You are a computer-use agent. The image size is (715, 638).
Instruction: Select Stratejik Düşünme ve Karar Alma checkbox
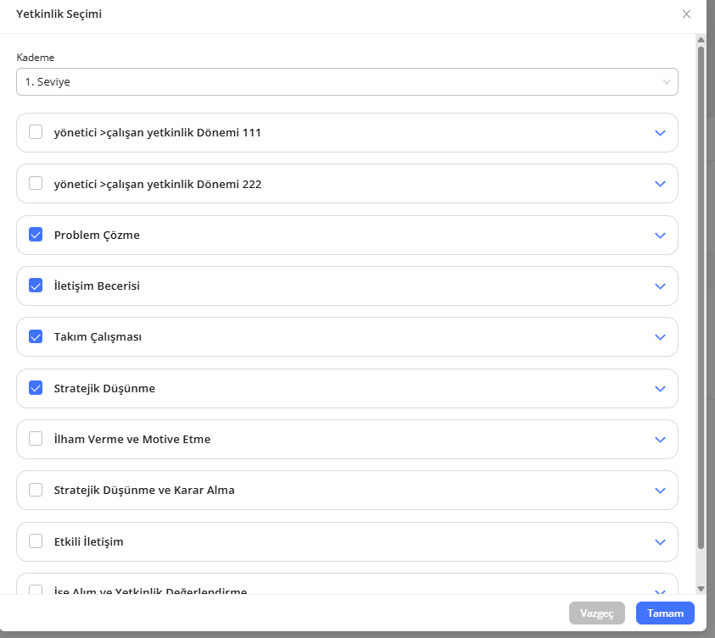point(36,490)
